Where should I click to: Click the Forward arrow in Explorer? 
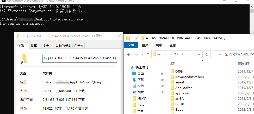coord(137,54)
